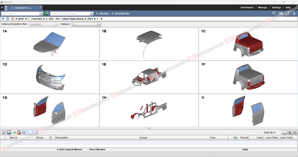Click the copy pick list icon
298x157 pixels.
click(23, 132)
